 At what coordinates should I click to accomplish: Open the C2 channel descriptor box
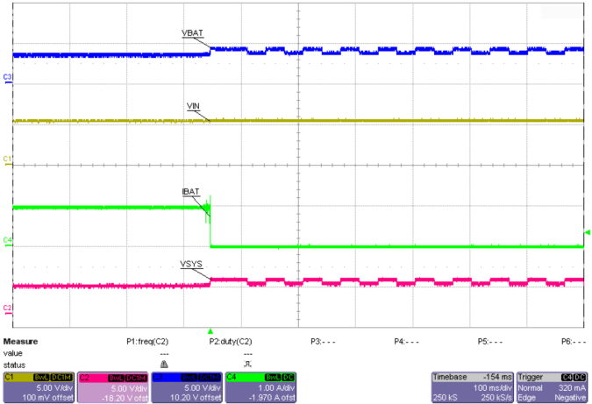click(113, 387)
